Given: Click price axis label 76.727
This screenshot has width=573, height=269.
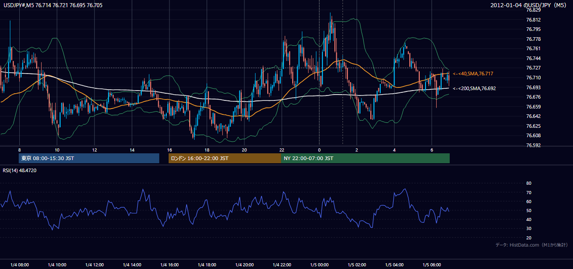Looking at the screenshot, I should 534,68.
